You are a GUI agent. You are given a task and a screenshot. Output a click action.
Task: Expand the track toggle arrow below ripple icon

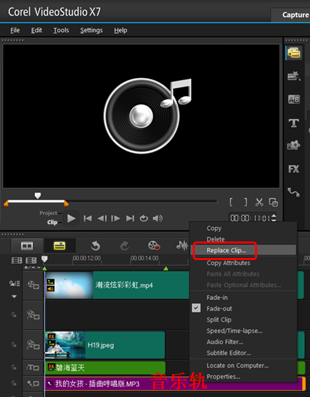(14, 296)
